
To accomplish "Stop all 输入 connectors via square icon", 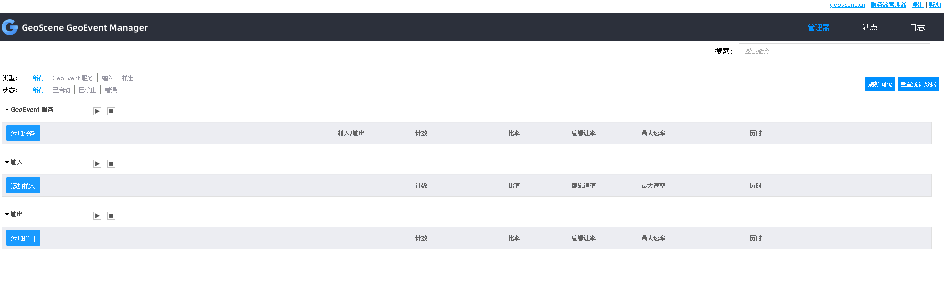I will point(111,163).
